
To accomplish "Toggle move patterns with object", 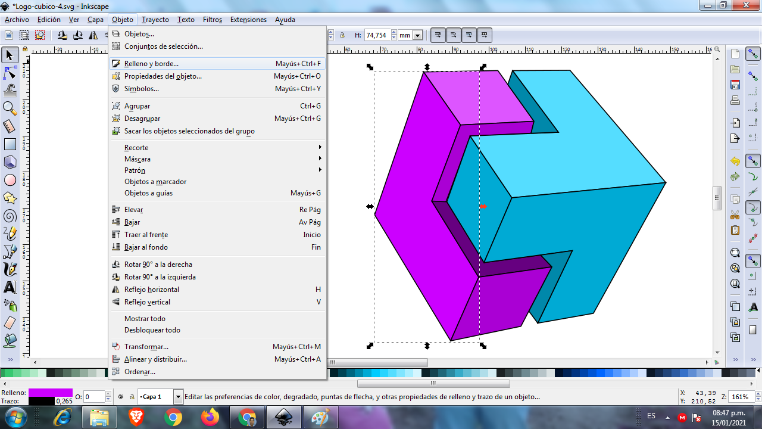I will pos(485,35).
